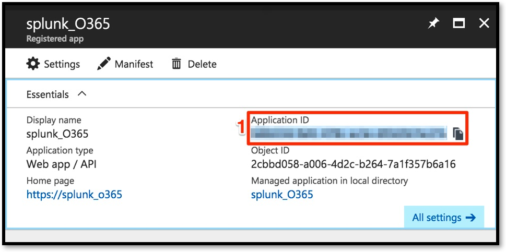Click the Application ID label
This screenshot has width=506, height=252.
point(280,120)
